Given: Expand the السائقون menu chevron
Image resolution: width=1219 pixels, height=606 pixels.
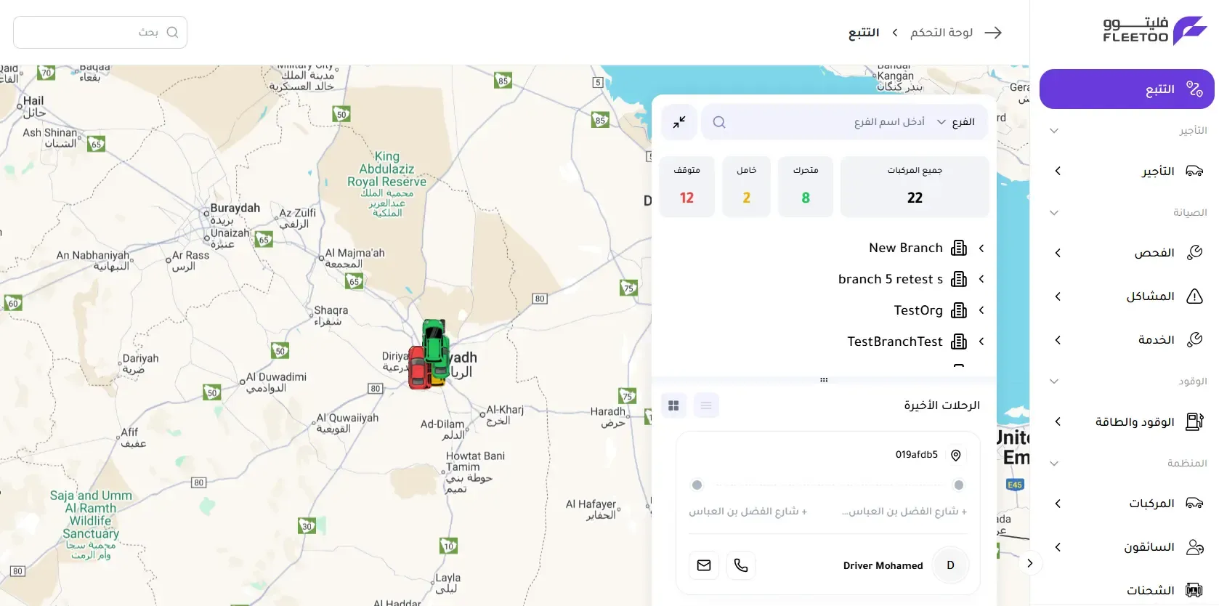Looking at the screenshot, I should pyautogui.click(x=1058, y=547).
